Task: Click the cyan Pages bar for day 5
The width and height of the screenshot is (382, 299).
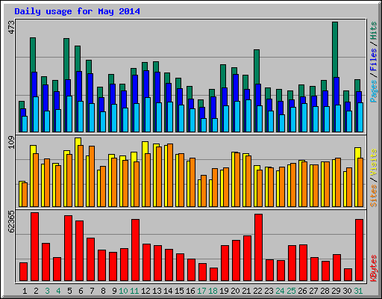Action: [69, 114]
